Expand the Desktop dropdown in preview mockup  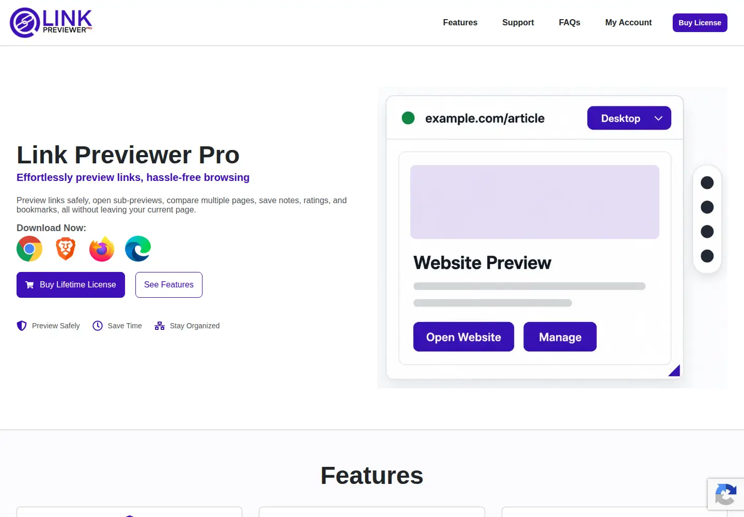[x=629, y=118]
